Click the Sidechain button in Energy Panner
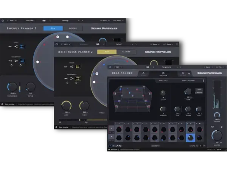227x170 pixels. (x=30, y=21)
